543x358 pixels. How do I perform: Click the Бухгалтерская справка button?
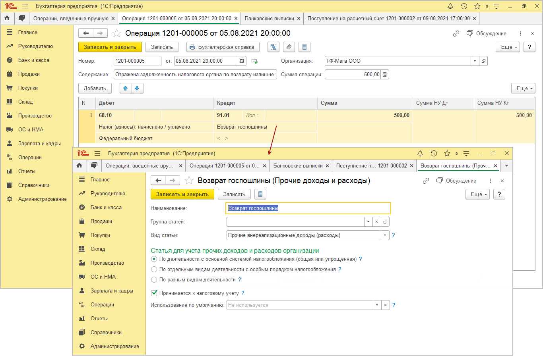pyautogui.click(x=222, y=47)
